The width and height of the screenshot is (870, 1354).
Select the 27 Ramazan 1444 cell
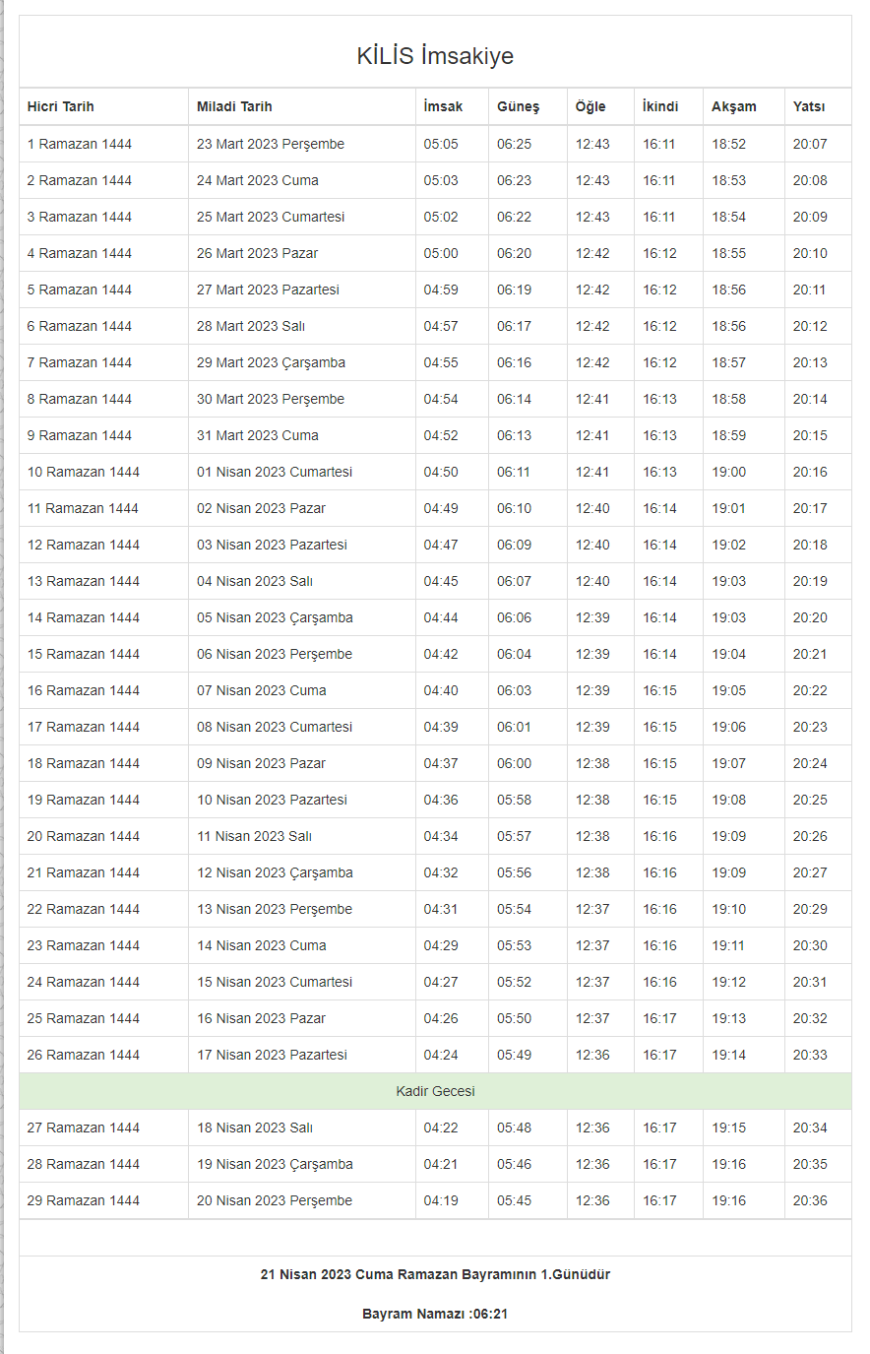(x=84, y=1128)
